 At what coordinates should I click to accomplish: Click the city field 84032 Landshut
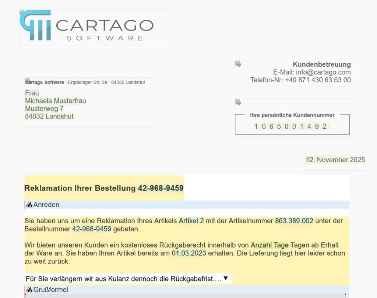coord(49,116)
